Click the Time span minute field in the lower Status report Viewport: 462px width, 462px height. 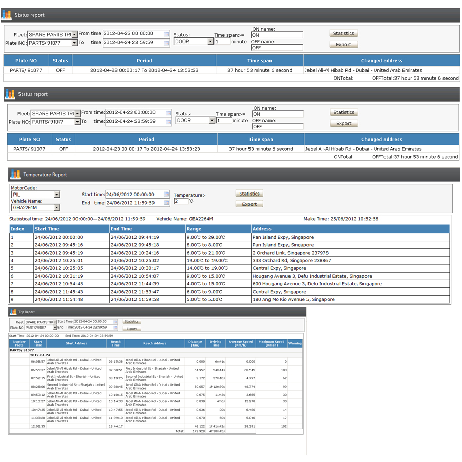(224, 121)
